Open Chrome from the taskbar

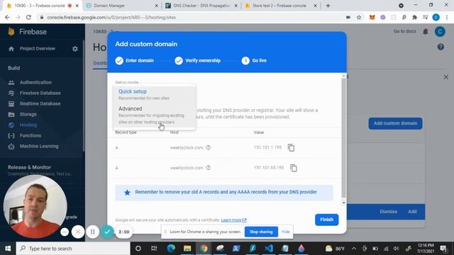click(x=204, y=249)
